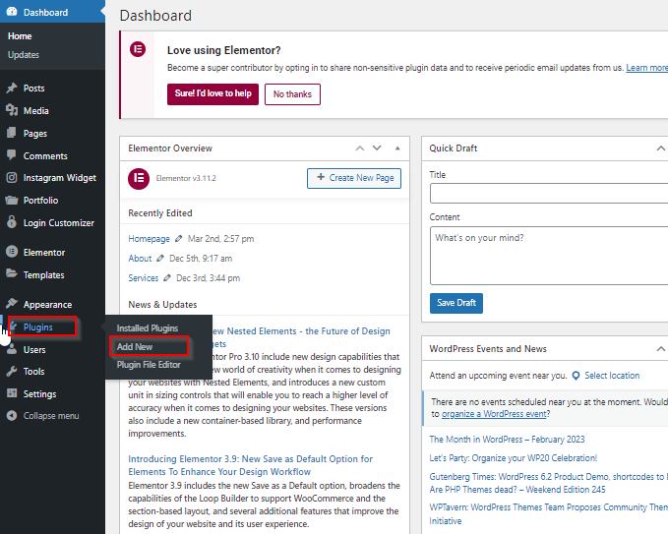This screenshot has height=534, width=668.
Task: Click Select location link
Action: (x=612, y=376)
